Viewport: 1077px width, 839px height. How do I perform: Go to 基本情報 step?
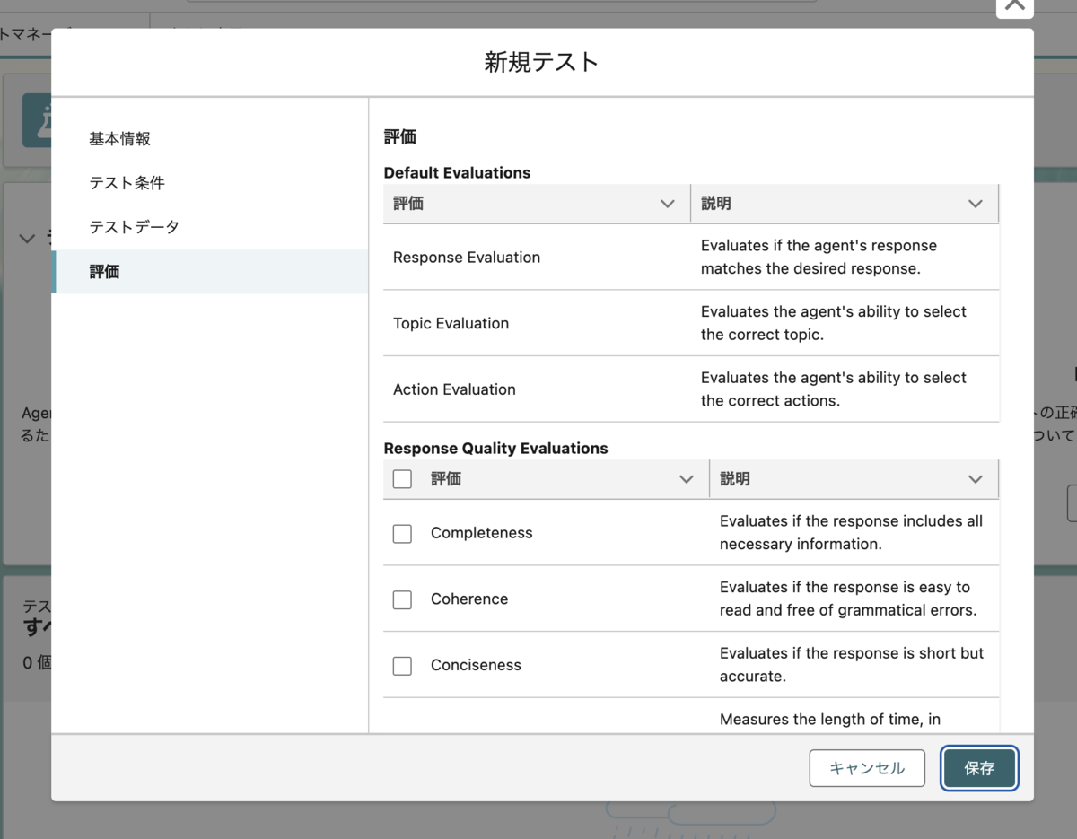120,139
